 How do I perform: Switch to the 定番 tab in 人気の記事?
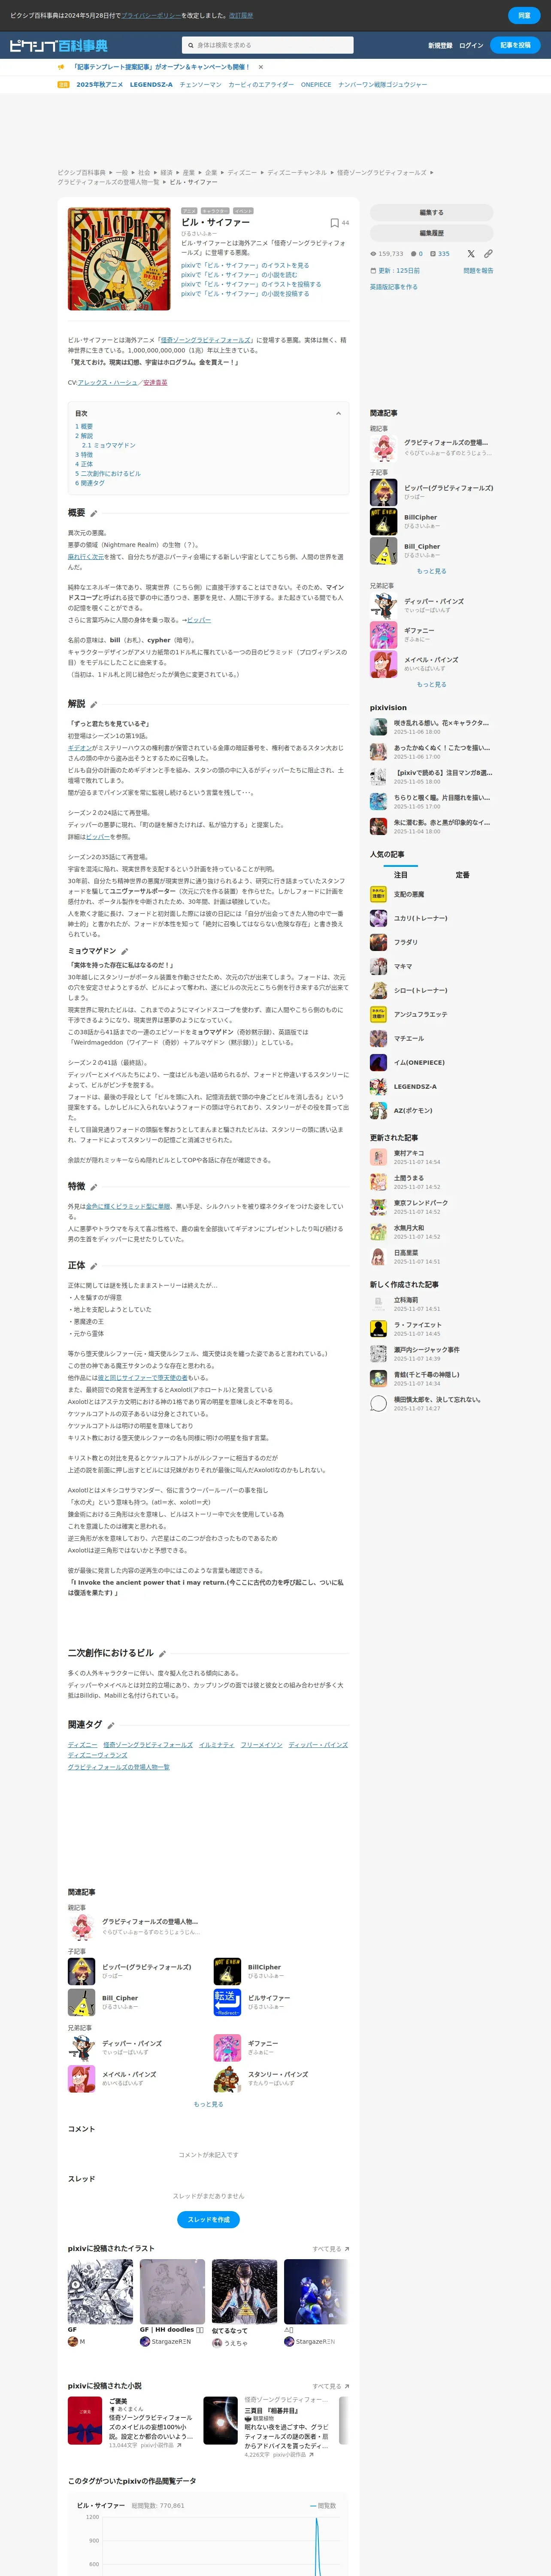[462, 875]
